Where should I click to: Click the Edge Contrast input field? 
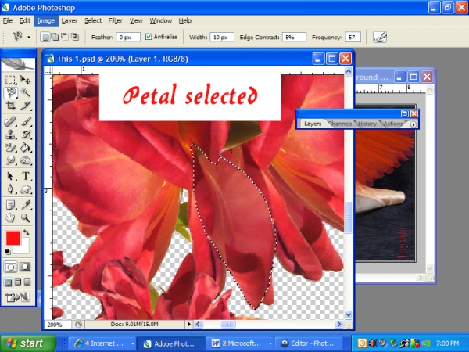point(294,37)
